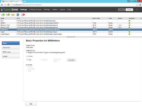Viewport: 142px width, 109px height.
Task: Sort by the EPSG CODE column header
Action: (100, 19)
